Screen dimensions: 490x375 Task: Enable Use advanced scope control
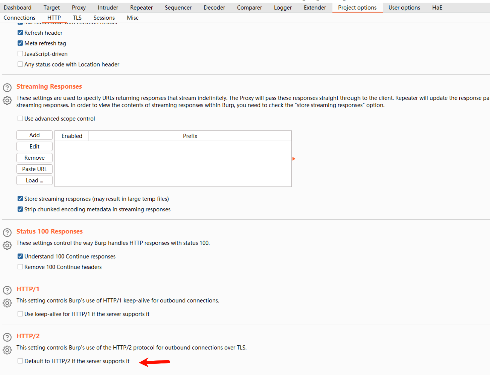point(20,118)
